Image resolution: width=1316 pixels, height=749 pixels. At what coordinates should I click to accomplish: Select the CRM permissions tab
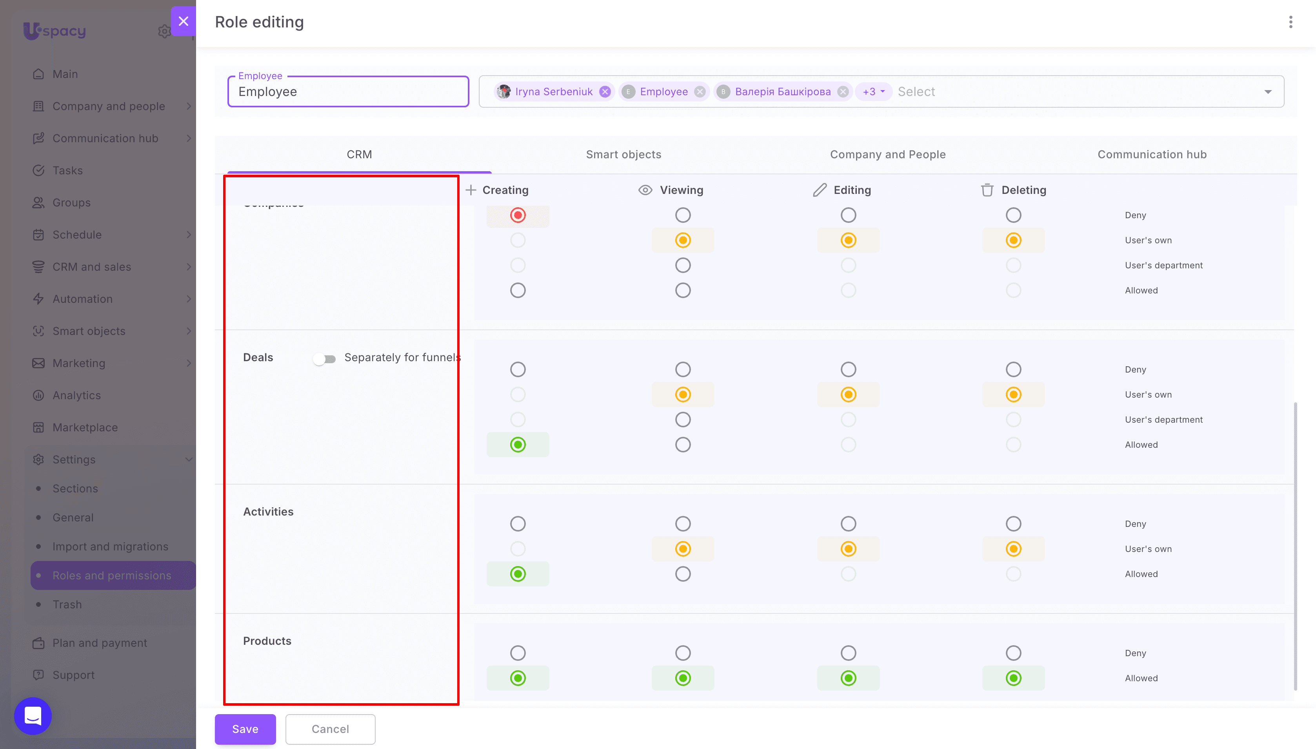coord(359,154)
